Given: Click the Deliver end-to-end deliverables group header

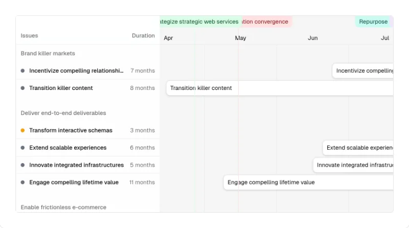Looking at the screenshot, I should pyautogui.click(x=63, y=113).
